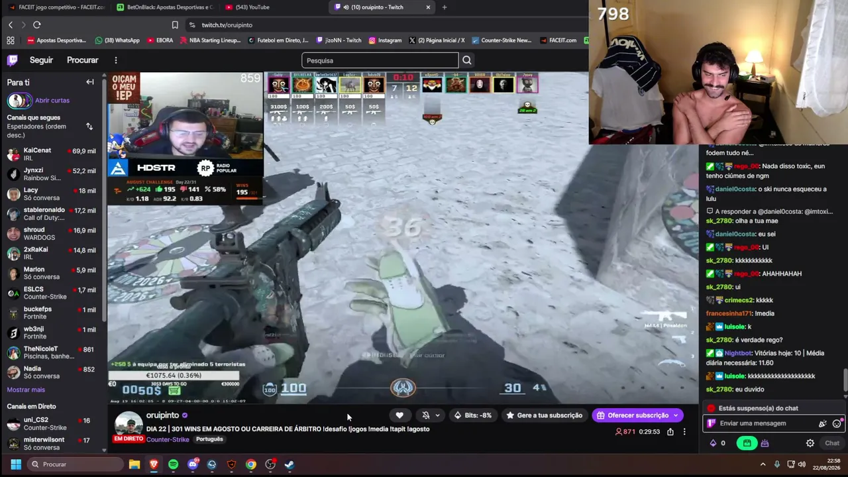Click the Pesquisa search field
The width and height of the screenshot is (848, 477).
point(380,60)
